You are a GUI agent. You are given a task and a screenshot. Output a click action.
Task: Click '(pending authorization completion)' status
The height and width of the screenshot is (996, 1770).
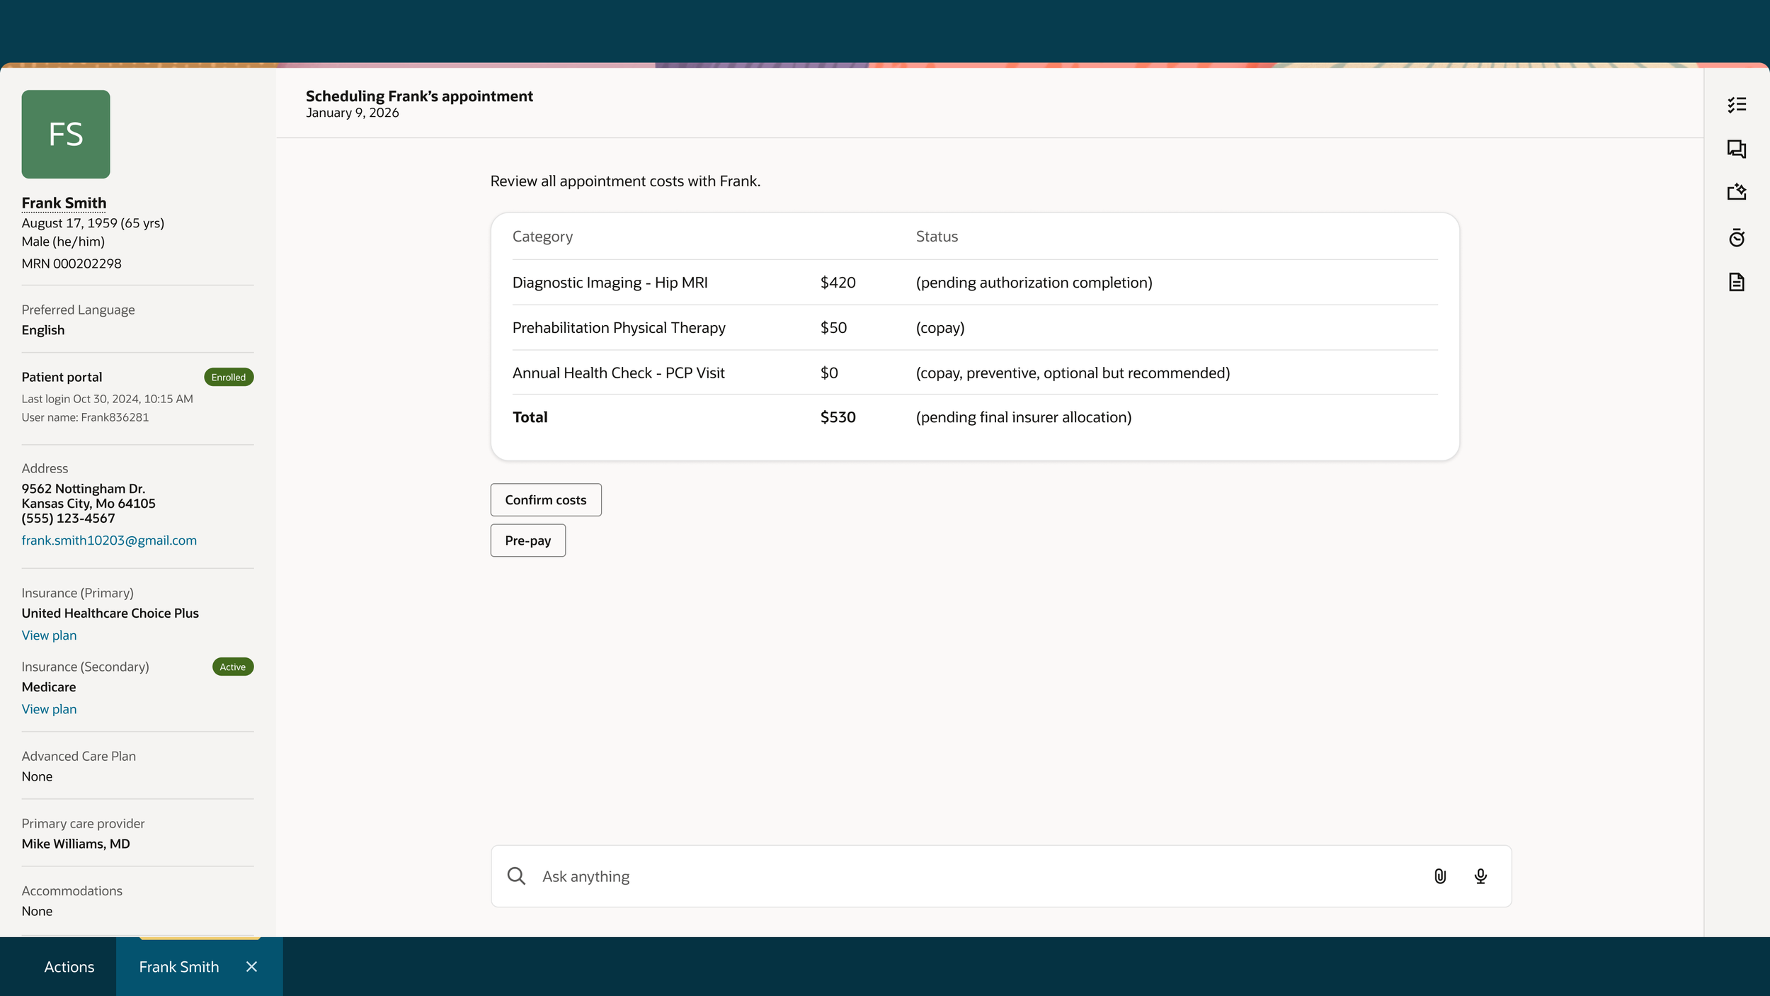click(x=1034, y=283)
